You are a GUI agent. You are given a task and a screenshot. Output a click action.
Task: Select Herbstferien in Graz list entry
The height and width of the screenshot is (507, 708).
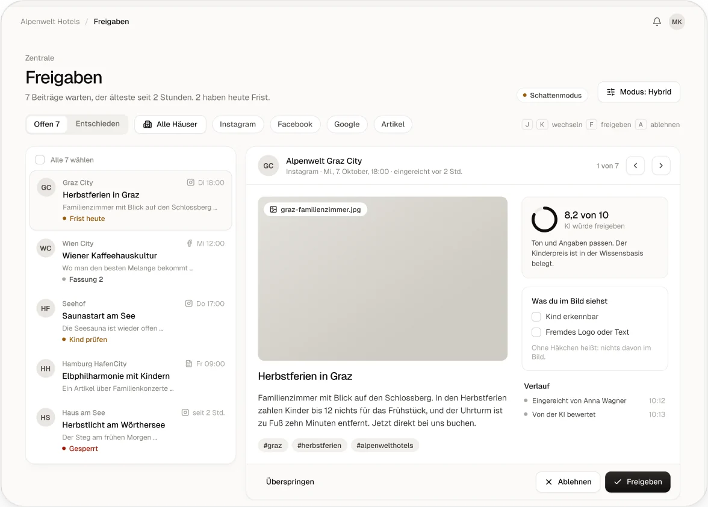point(131,201)
